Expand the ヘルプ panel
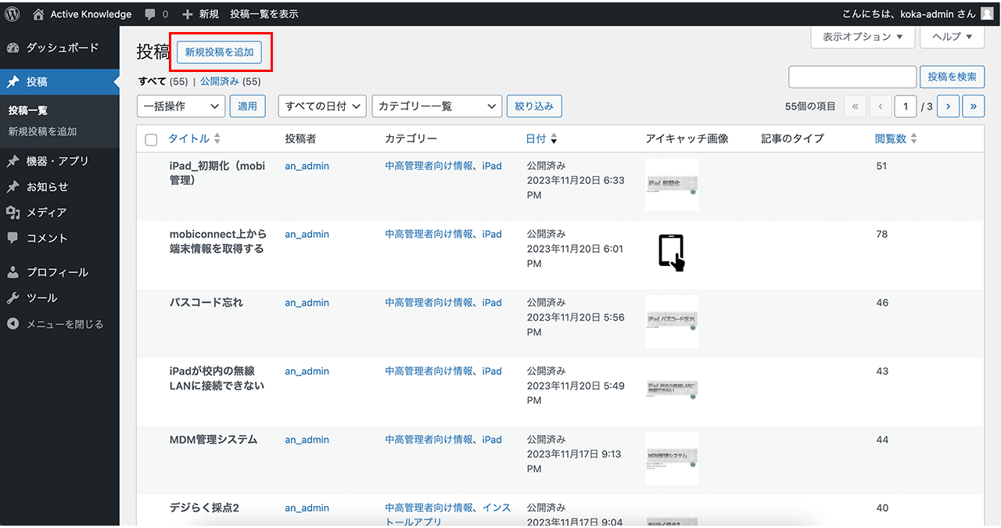Screen dimensions: 1001x528 pyautogui.click(x=952, y=37)
